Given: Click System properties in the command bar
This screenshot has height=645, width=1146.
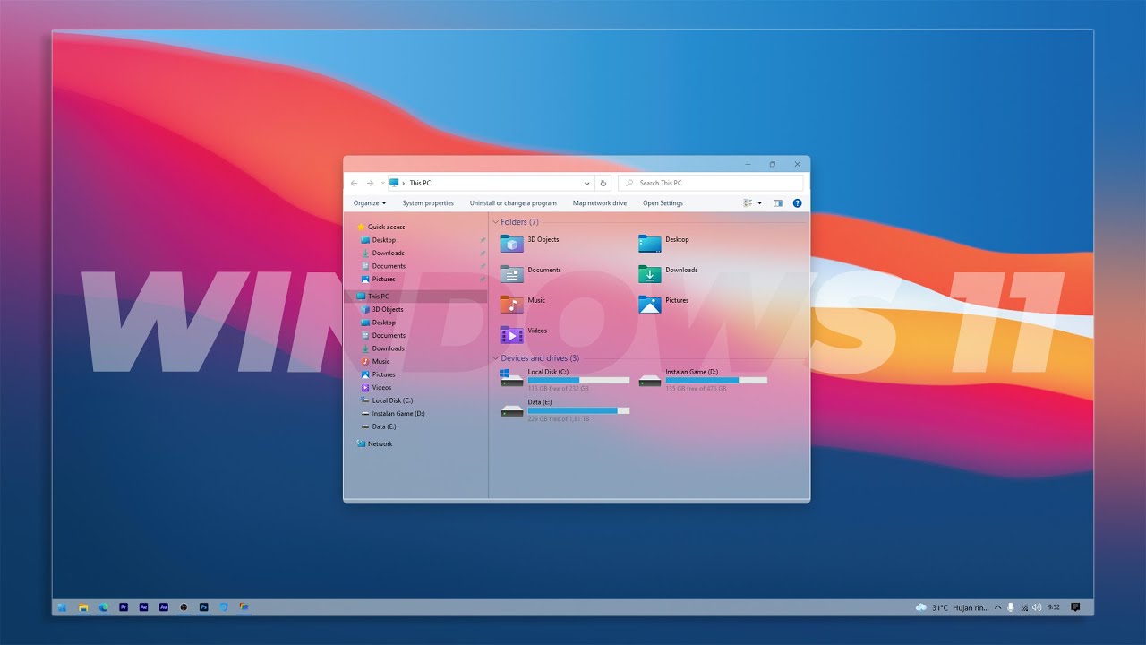Looking at the screenshot, I should 428,203.
